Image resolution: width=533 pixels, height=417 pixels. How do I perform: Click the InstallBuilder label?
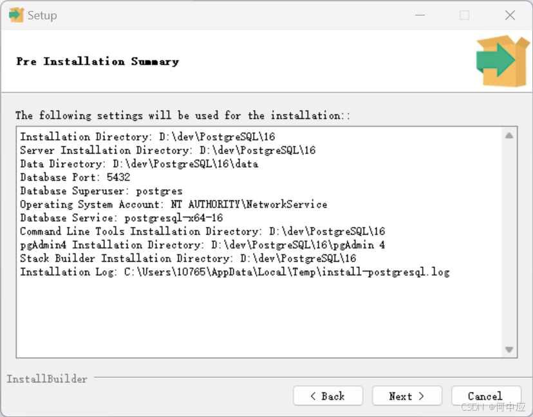click(x=47, y=378)
